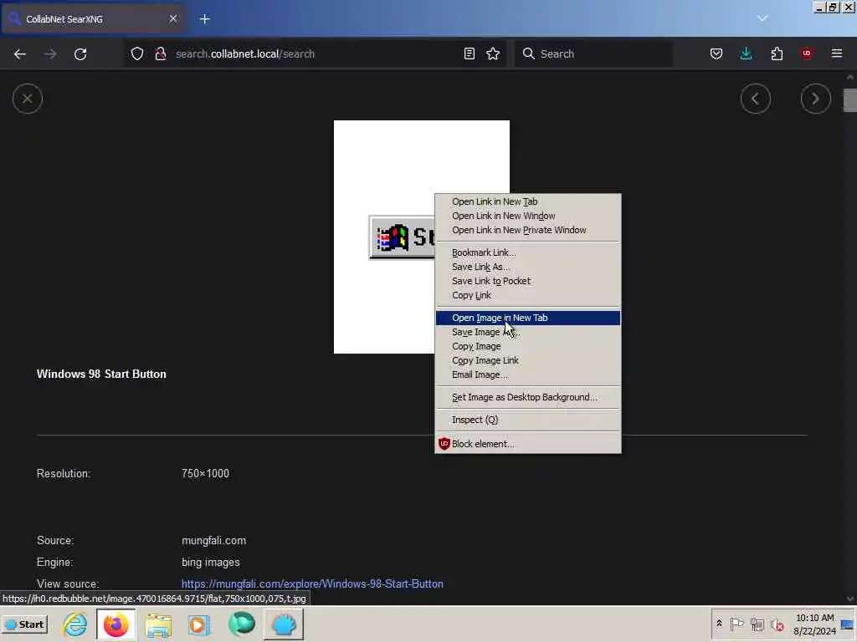Choose Copy Image from context menu
The width and height of the screenshot is (857, 642).
(x=528, y=346)
